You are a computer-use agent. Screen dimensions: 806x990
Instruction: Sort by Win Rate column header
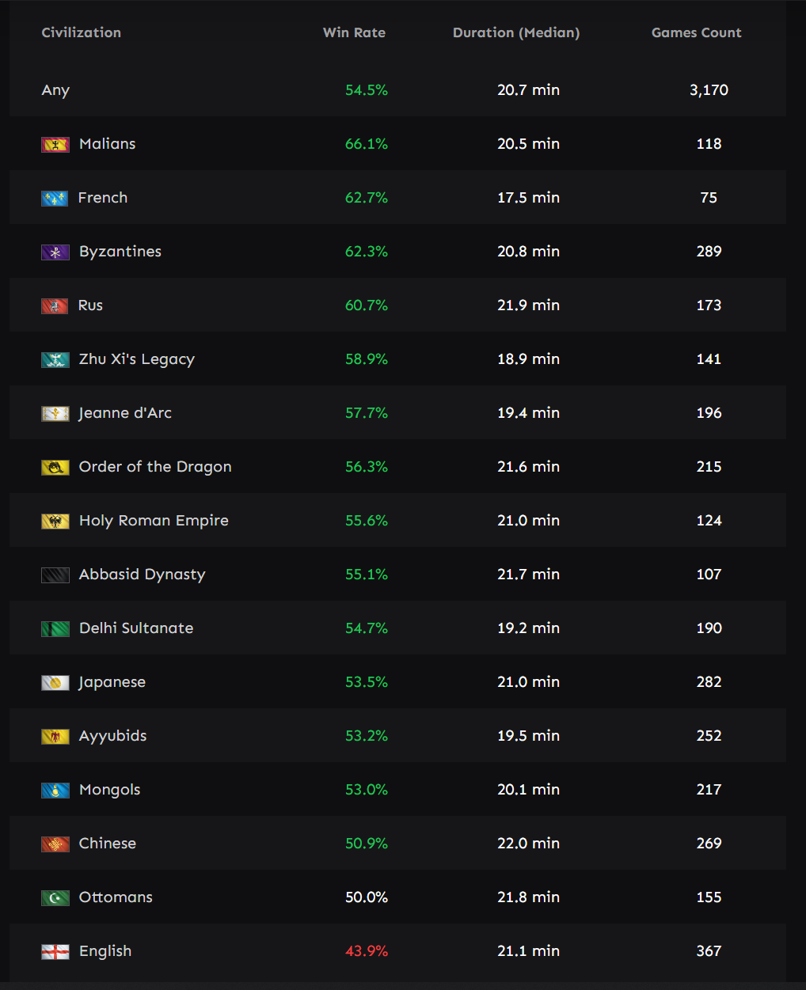[x=354, y=32]
